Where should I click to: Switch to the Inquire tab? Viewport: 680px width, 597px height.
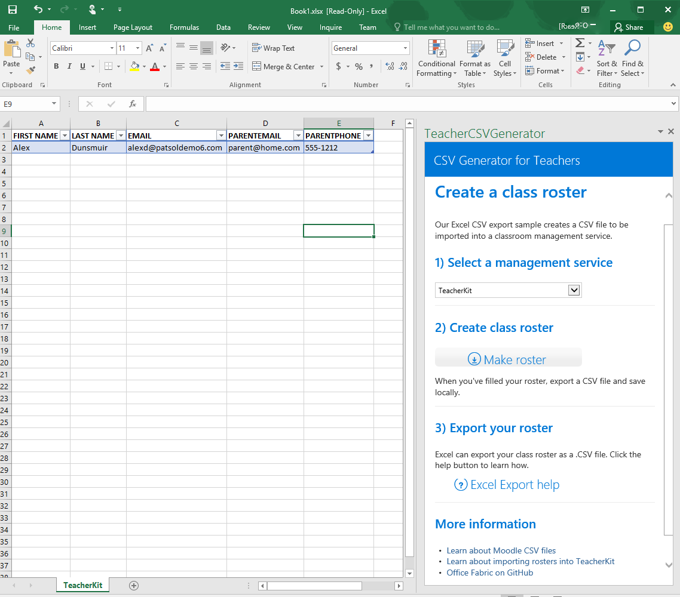pyautogui.click(x=330, y=27)
